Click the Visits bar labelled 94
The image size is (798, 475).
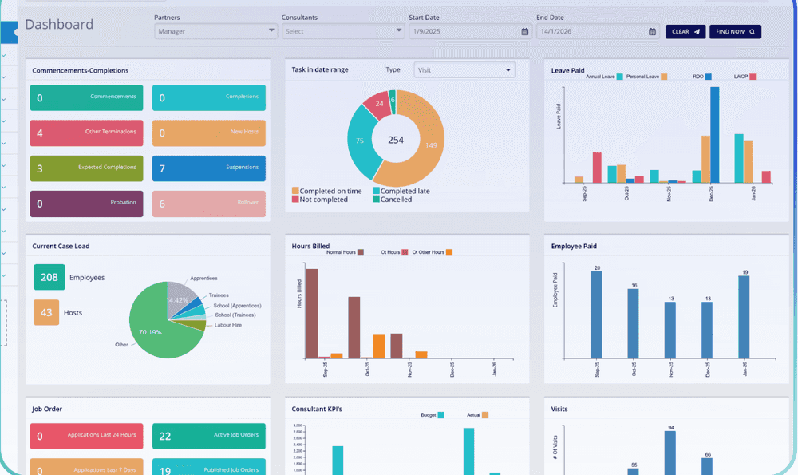point(670,453)
